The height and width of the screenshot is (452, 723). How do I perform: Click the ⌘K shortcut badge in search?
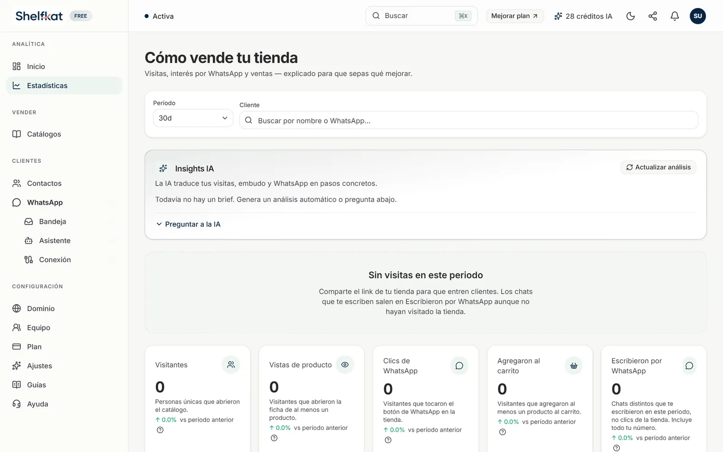click(463, 16)
